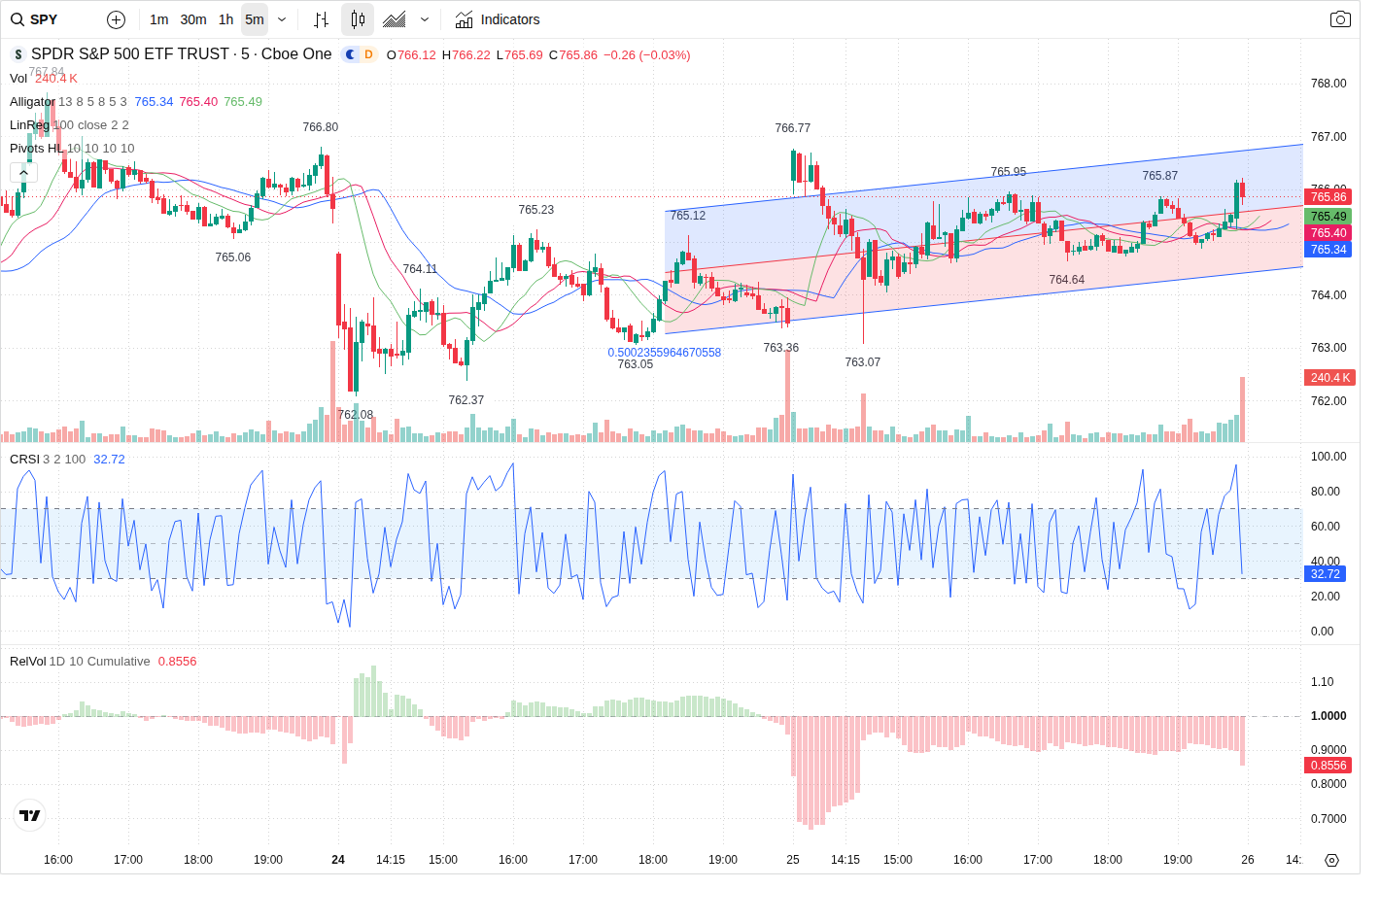This screenshot has width=1380, height=923.
Task: Click the 1.0000 RelVol axis level
Action: point(1328,716)
